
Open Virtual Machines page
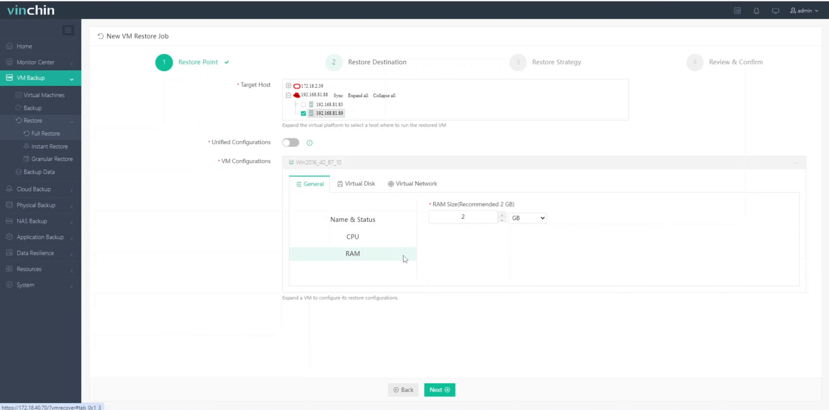click(x=44, y=95)
